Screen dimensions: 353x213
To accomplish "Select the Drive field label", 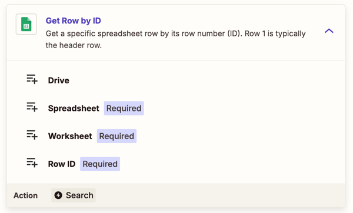I will coord(58,80).
